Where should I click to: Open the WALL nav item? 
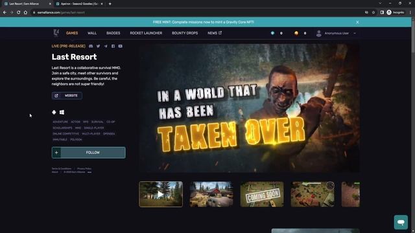[x=92, y=33]
